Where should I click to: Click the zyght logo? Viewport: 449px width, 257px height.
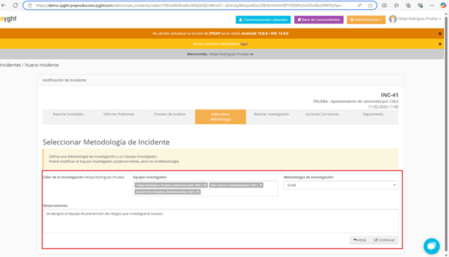click(8, 19)
